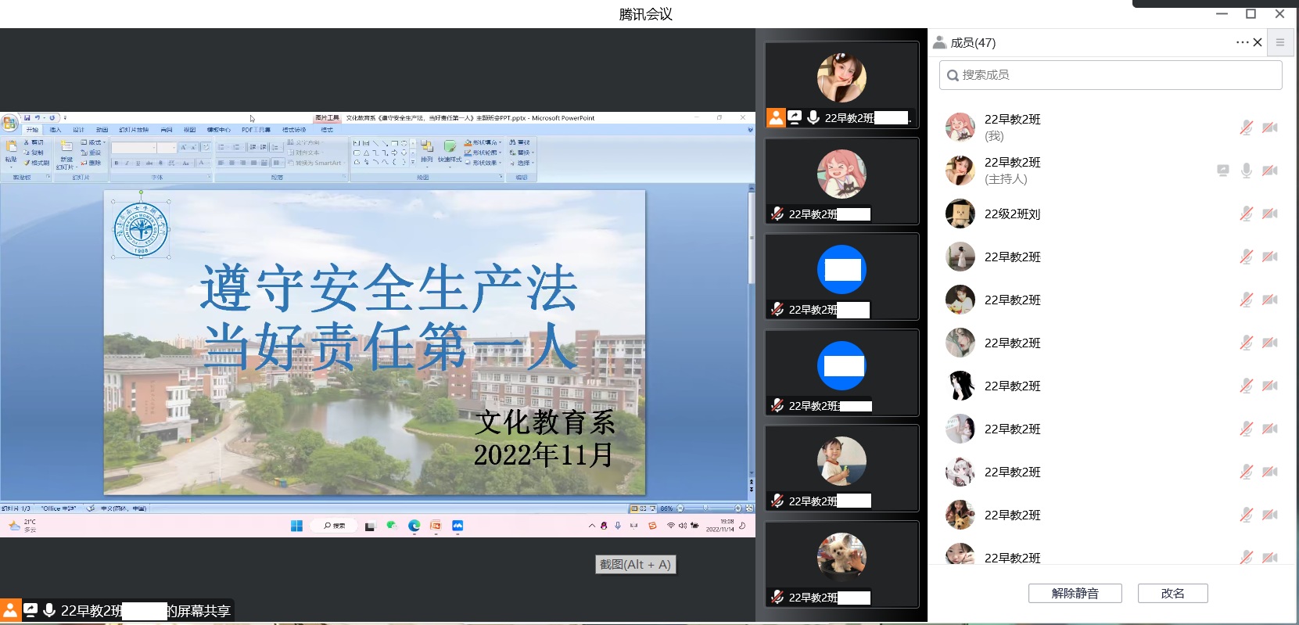Screen dimensions: 1299x625
Task: Open Microsoft Edge on shared taskbar
Action: (x=414, y=526)
